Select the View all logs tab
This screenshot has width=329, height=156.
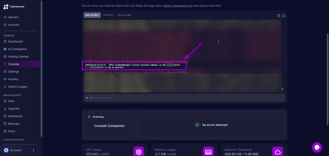(92, 15)
